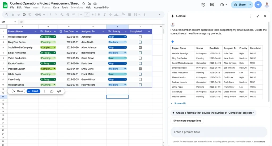Start a meeting via camera icon
This screenshot has width=272, height=146.
coord(222,5)
